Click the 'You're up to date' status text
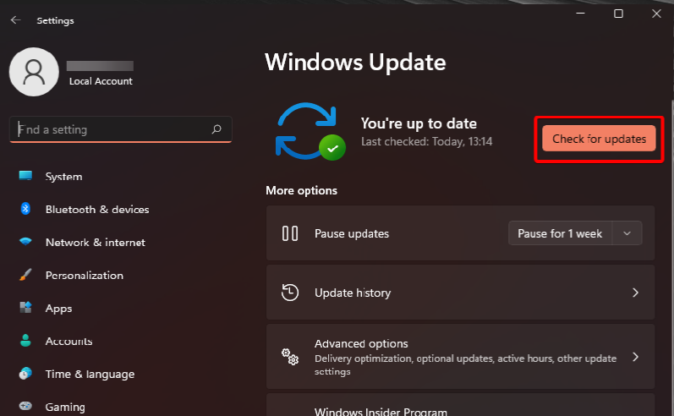The height and width of the screenshot is (416, 674). click(x=419, y=123)
